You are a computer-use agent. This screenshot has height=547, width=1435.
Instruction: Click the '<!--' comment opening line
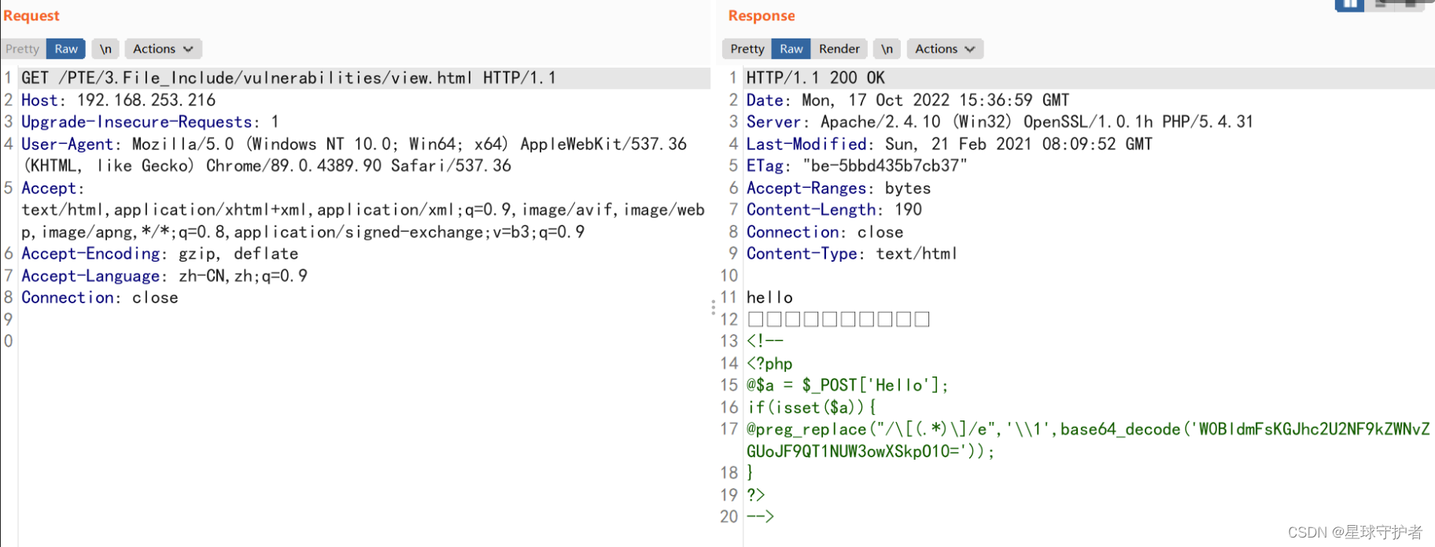(765, 341)
